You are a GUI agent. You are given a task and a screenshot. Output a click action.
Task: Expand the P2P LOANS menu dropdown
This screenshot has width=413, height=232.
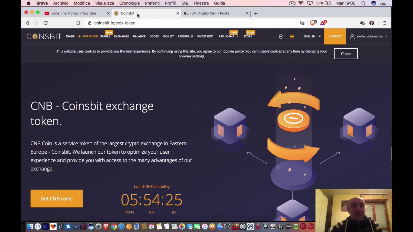[228, 36]
